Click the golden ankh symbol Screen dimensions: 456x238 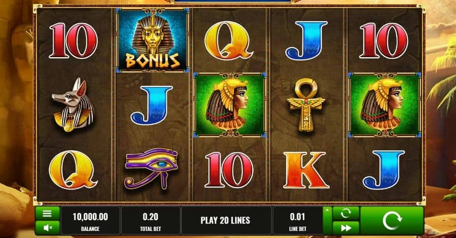coord(306,105)
